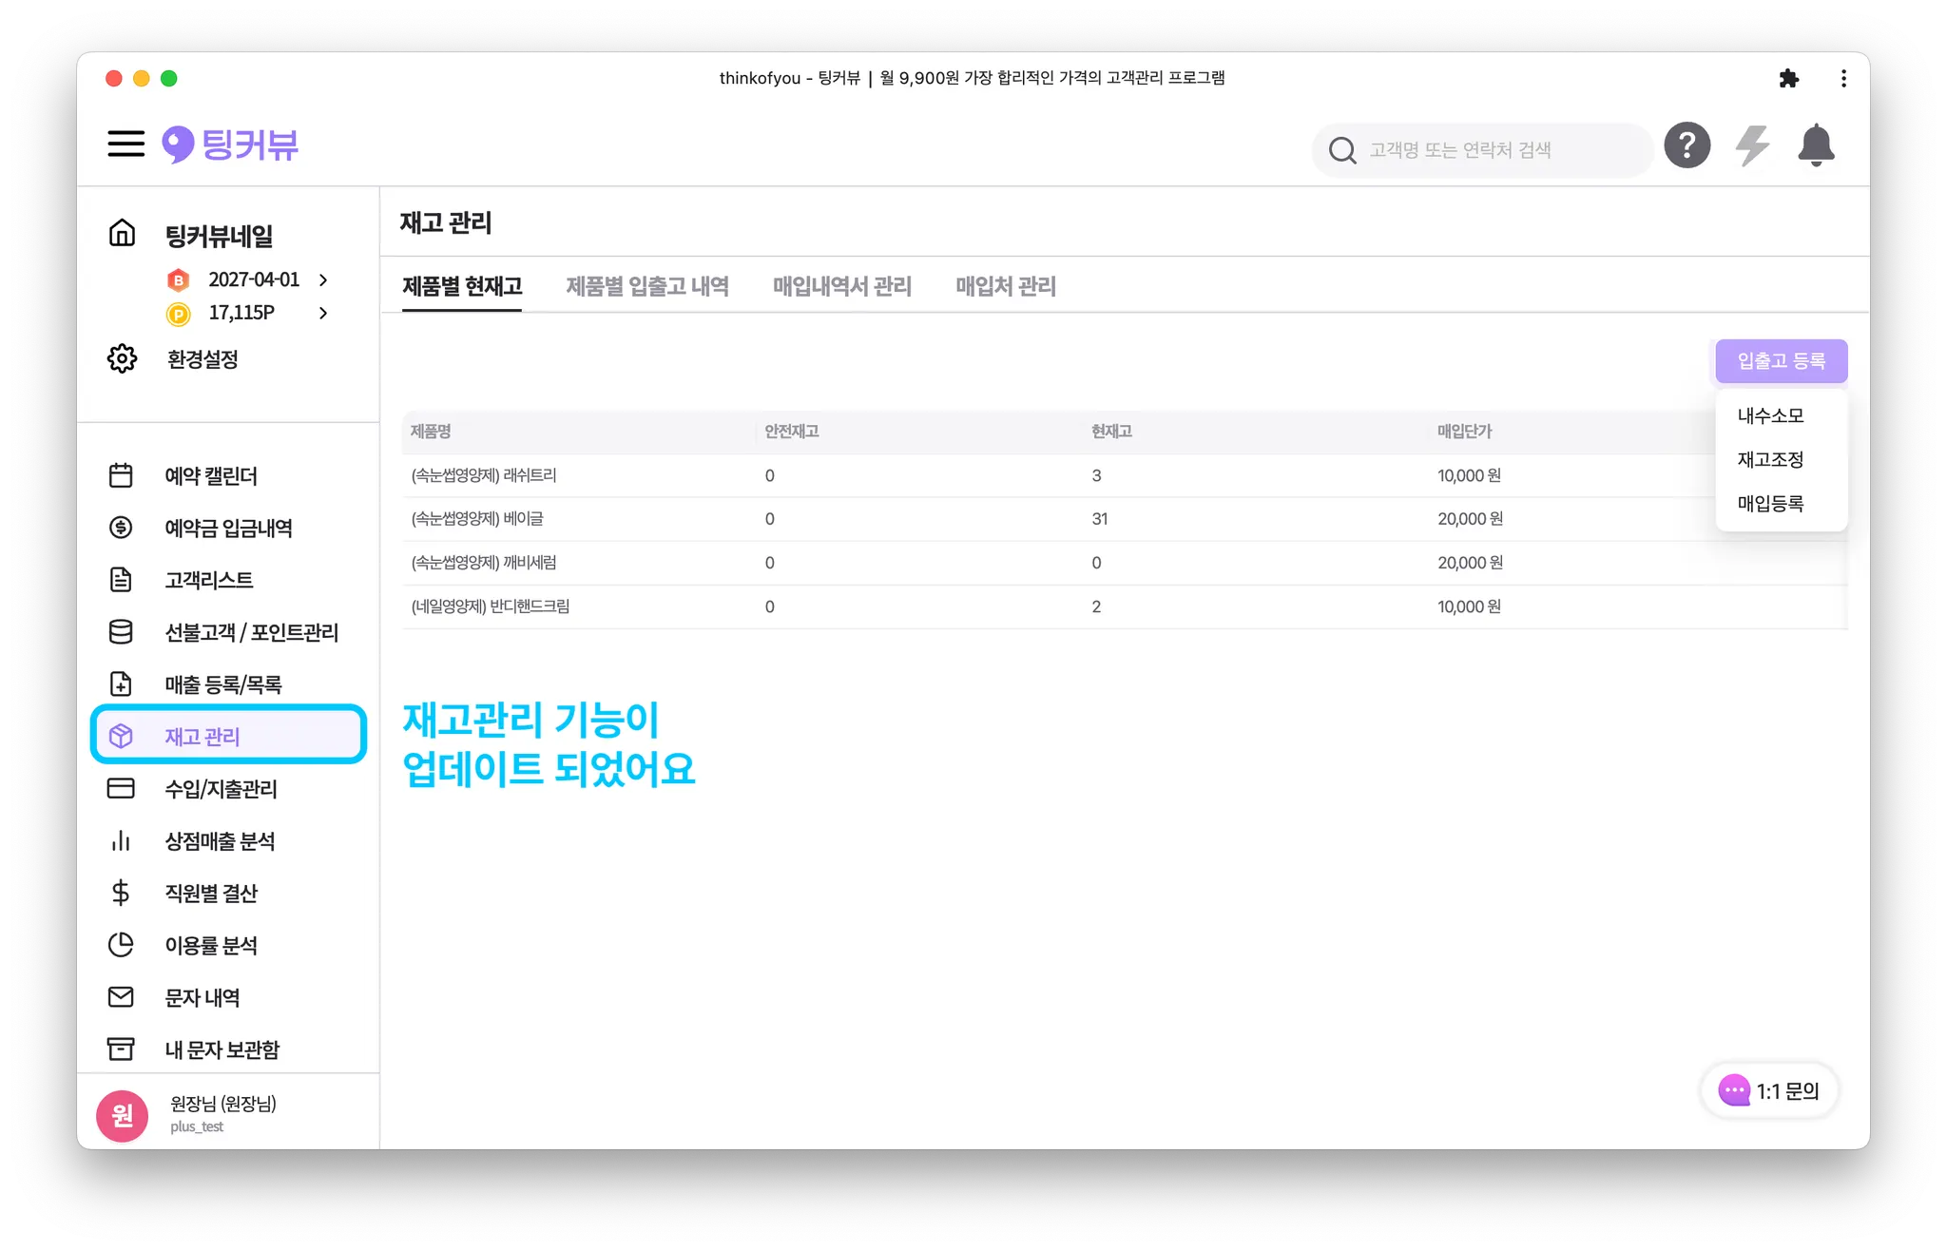Expand the 17,115P points chevron
The height and width of the screenshot is (1251, 1947).
tap(323, 313)
